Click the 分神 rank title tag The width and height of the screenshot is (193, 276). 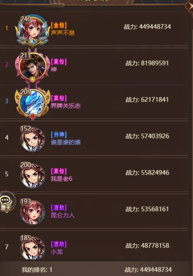(x=59, y=135)
